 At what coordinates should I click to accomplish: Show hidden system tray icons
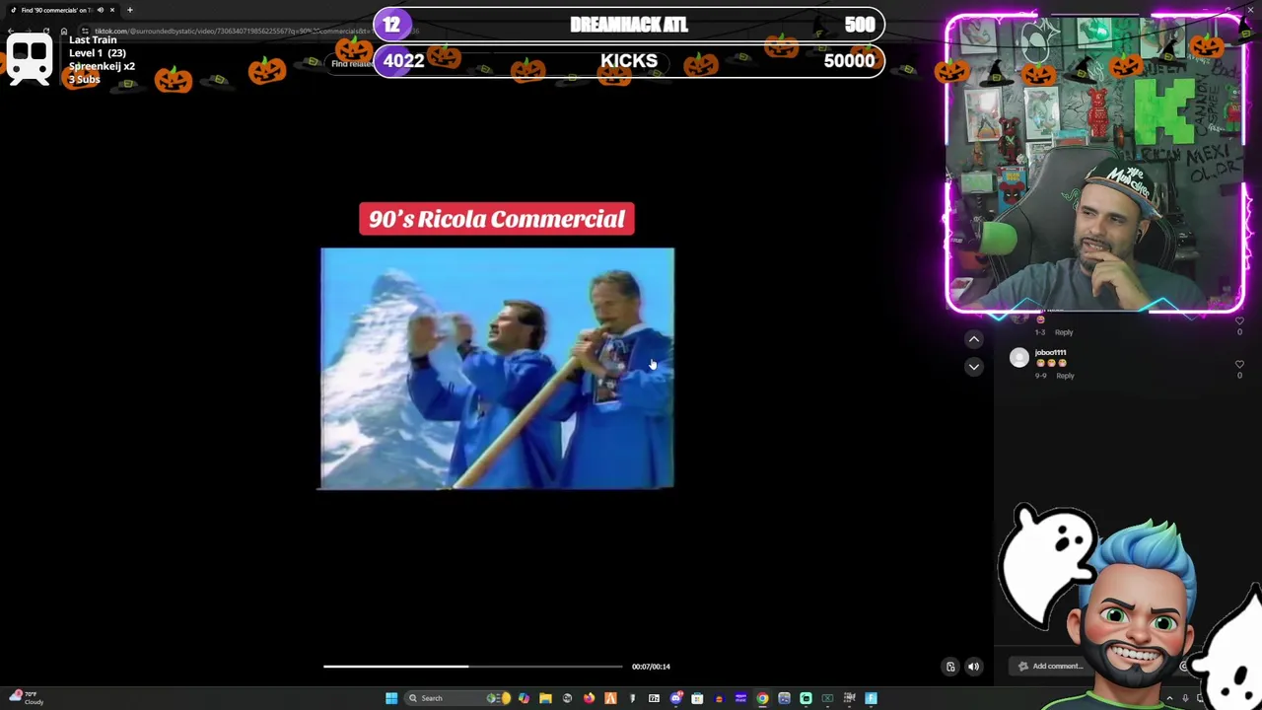tap(1169, 698)
